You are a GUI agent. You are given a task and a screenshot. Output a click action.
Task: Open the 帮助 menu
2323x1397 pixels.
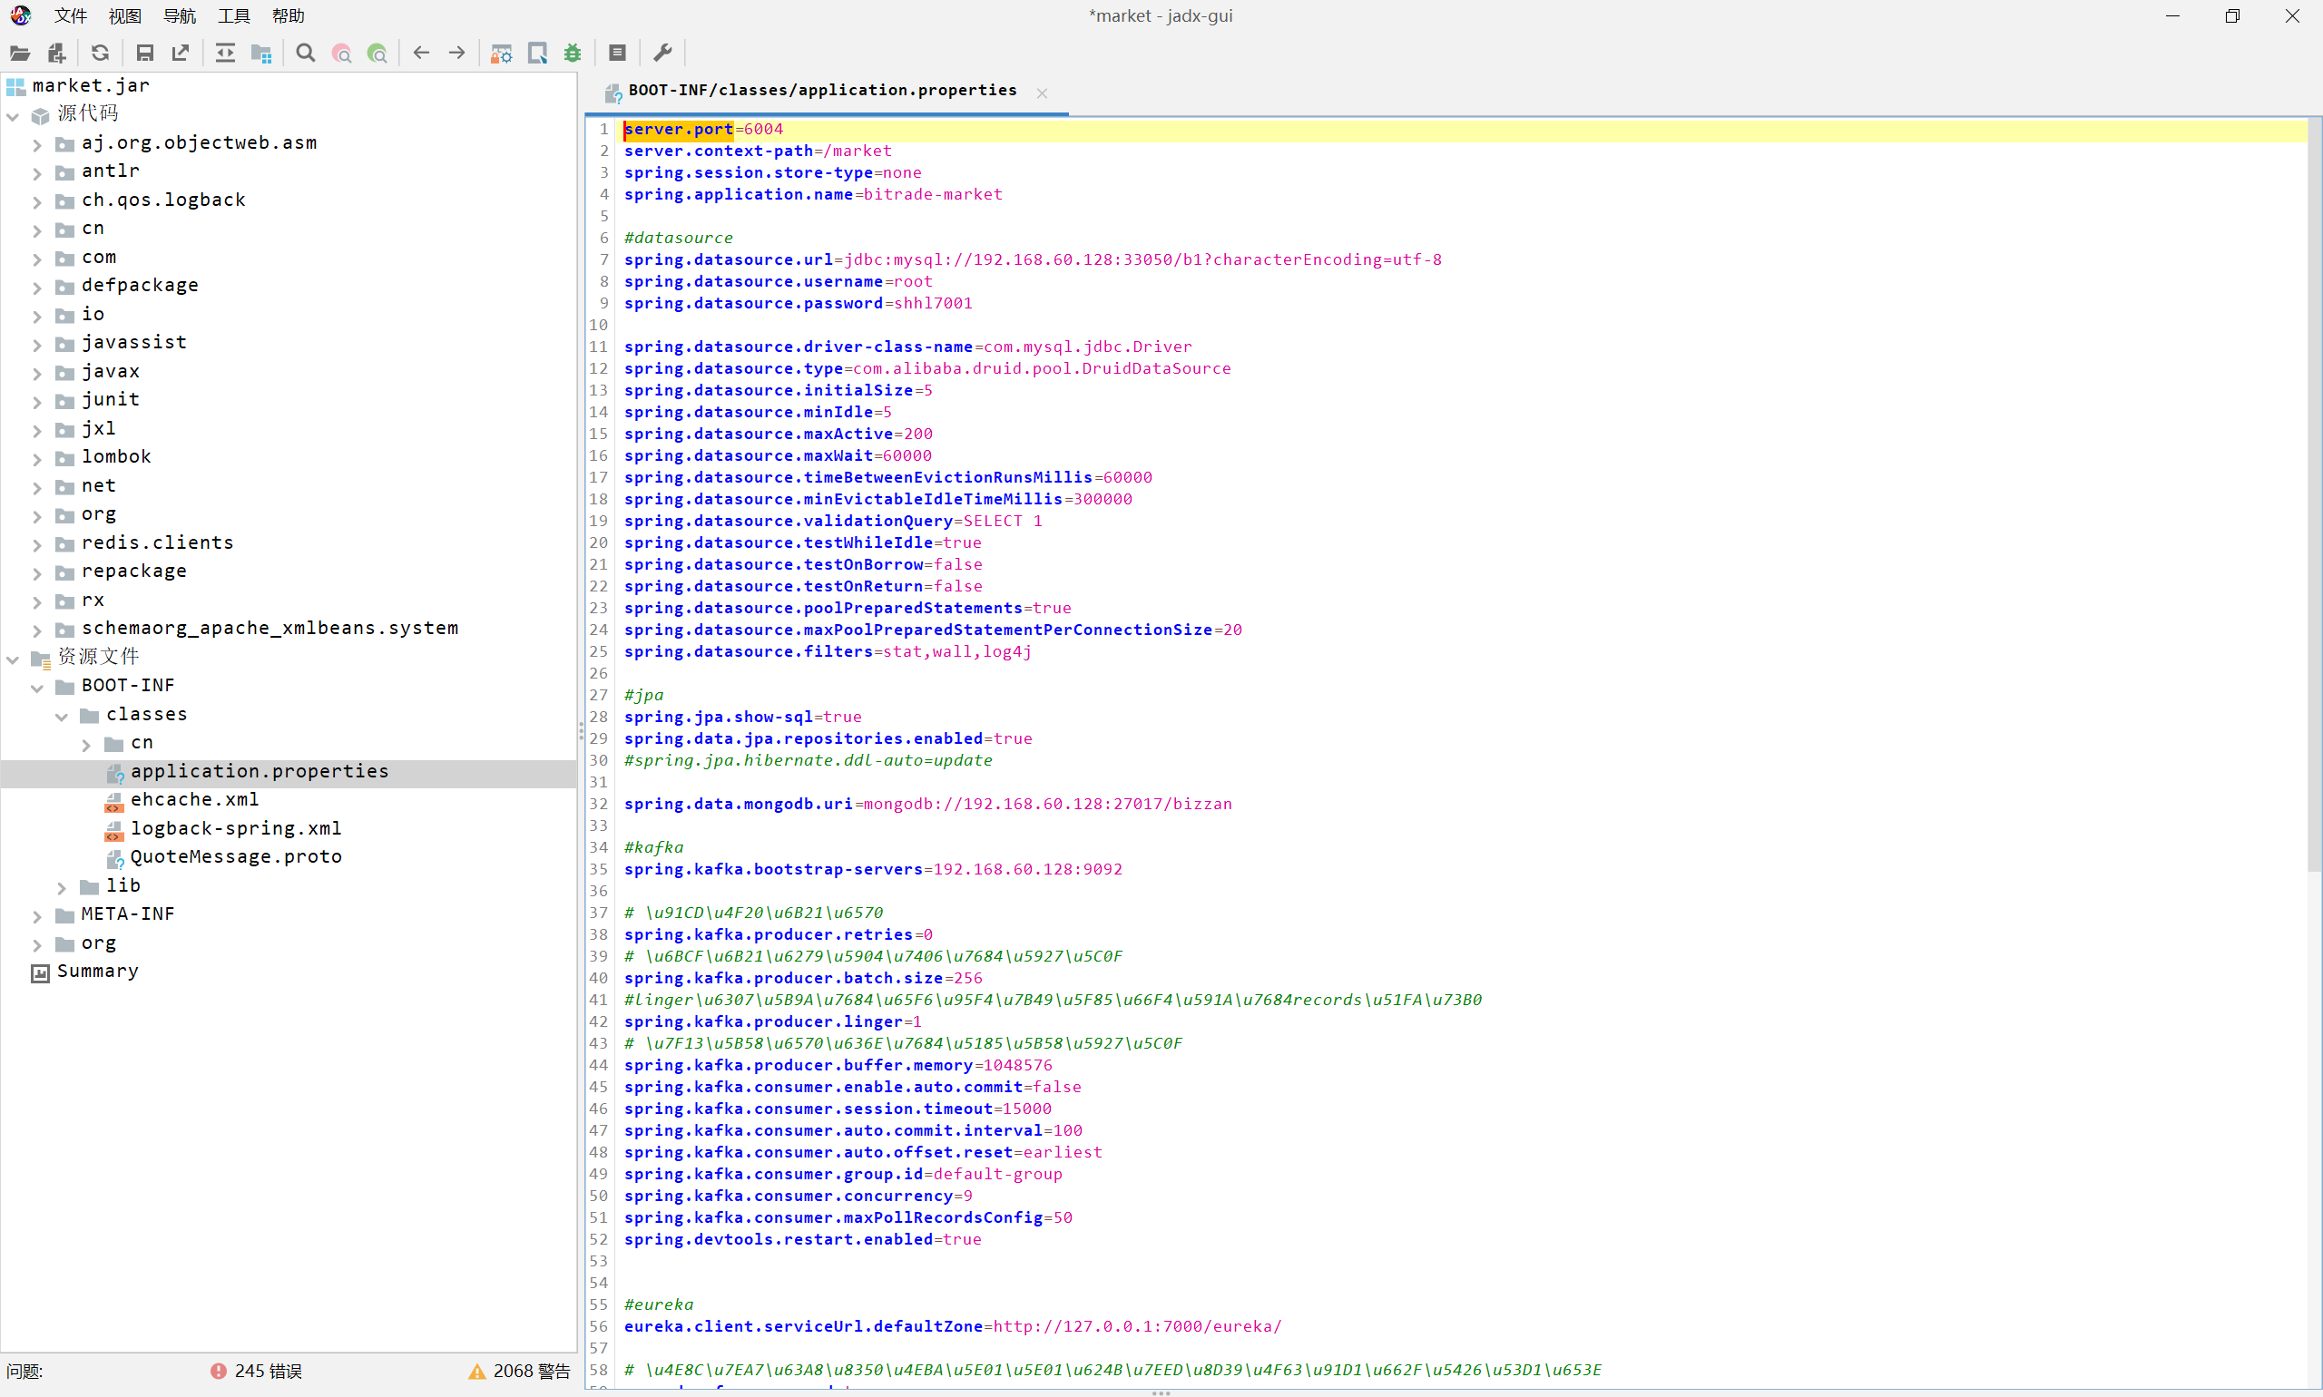(x=289, y=16)
